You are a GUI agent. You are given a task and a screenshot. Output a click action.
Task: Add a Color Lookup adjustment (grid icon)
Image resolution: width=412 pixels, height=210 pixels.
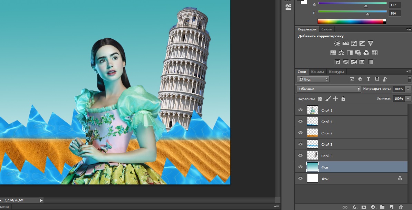pos(375,52)
